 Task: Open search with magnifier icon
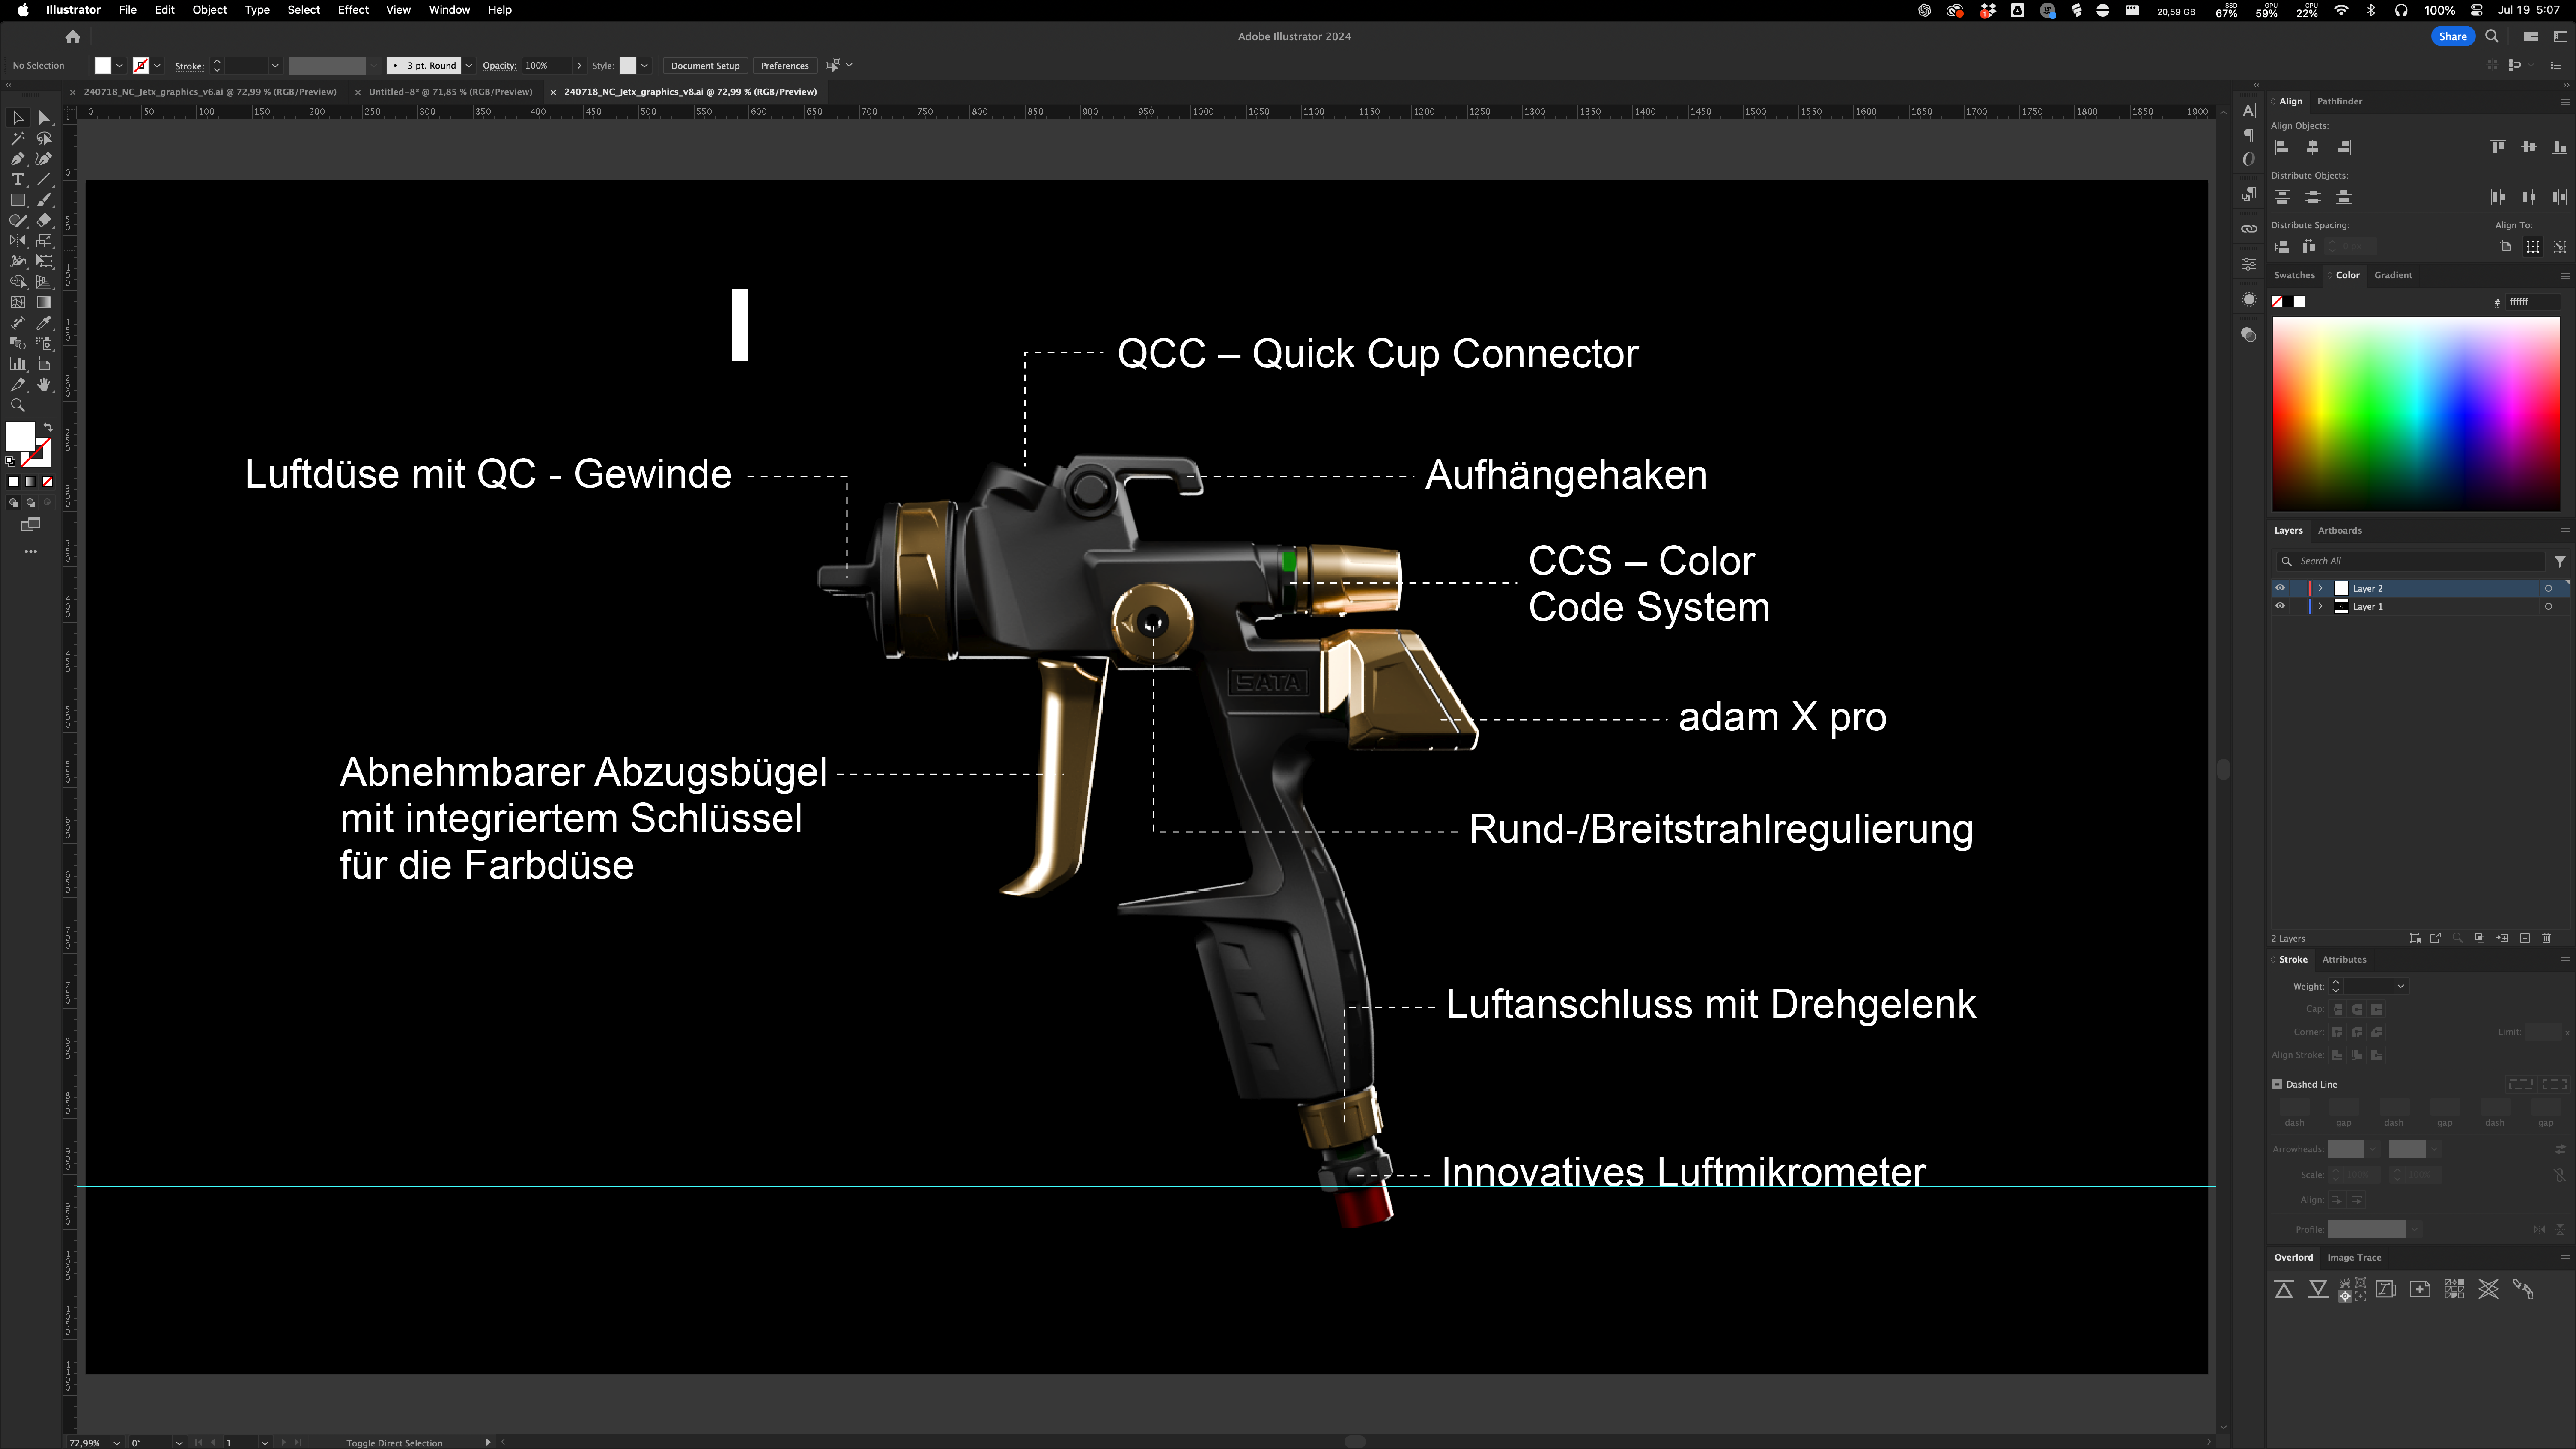coord(2492,37)
